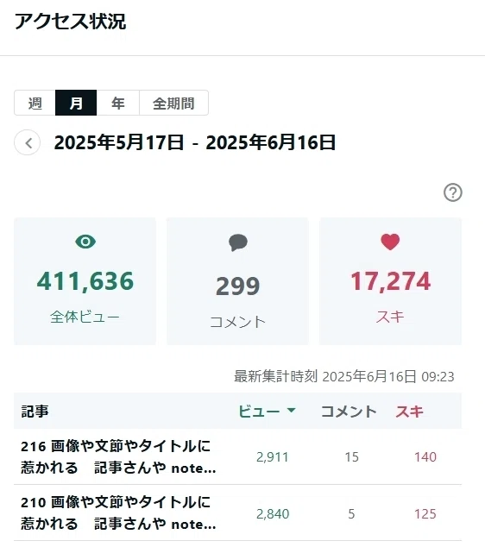Viewport: 485px width, 547px height.
Task: Click the 記事 column header
Action: (35, 412)
